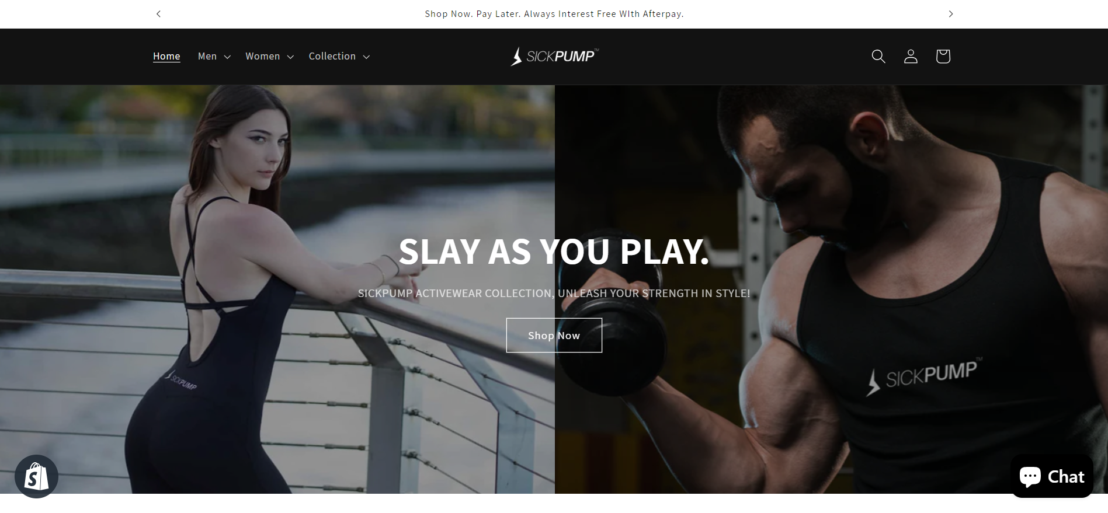Click the chevron beside Women

point(290,57)
